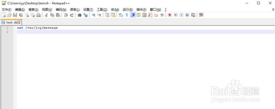Start macro recording with red dot icon
The height and width of the screenshot is (109, 275).
pos(170,15)
